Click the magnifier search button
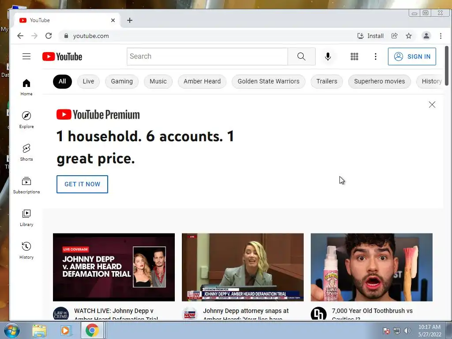Screen dimensions: 452x339 pos(301,56)
